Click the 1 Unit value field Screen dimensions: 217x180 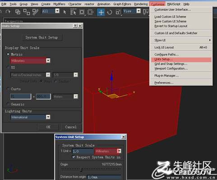[83, 151]
